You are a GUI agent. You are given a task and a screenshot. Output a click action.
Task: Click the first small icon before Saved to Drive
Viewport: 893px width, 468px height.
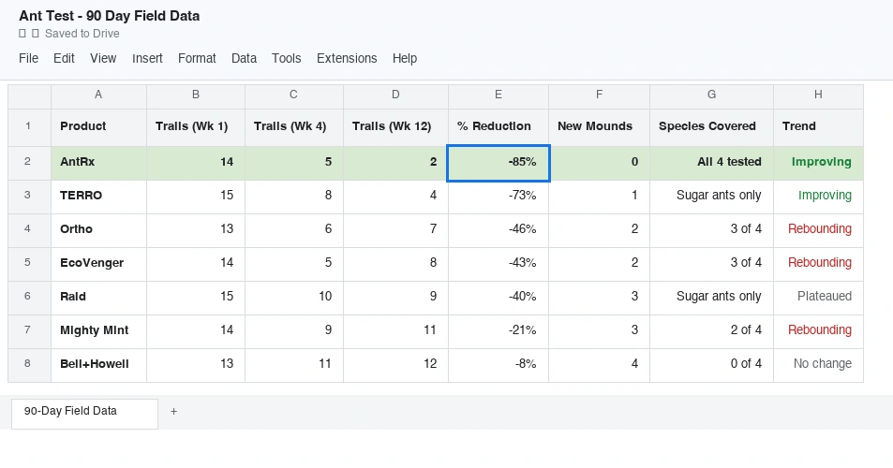[x=22, y=33]
